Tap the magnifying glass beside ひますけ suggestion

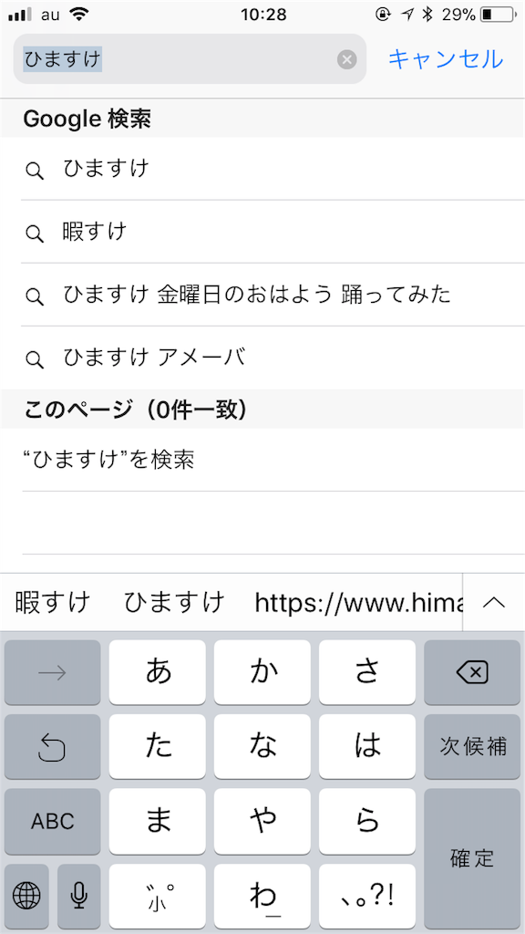[x=35, y=170]
